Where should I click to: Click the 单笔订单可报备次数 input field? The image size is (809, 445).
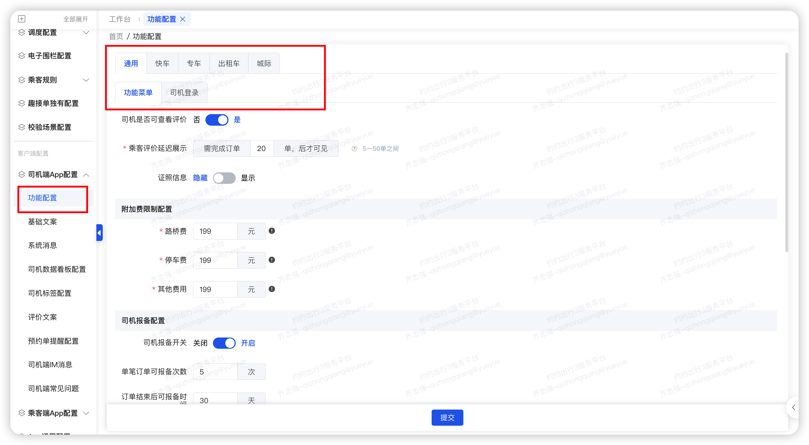pos(216,372)
